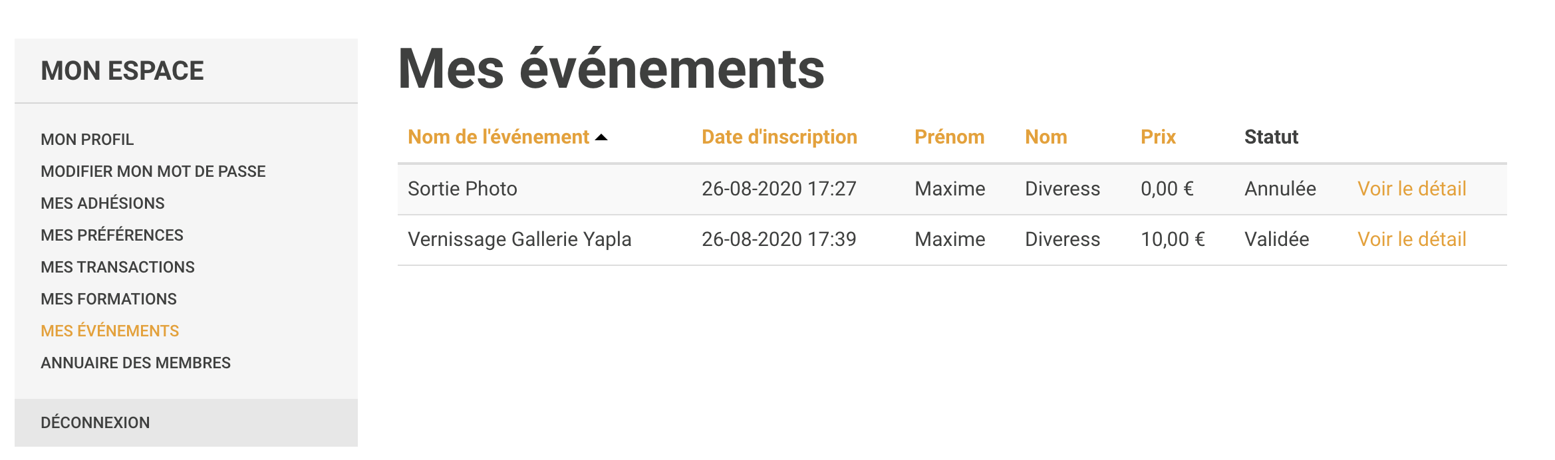
Task: Open Mes Transactions page
Action: point(118,267)
